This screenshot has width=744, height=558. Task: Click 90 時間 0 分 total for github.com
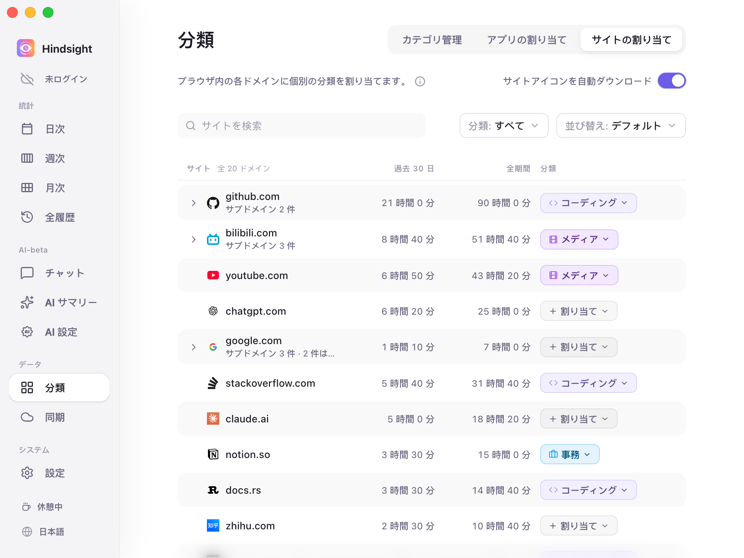[x=504, y=203]
